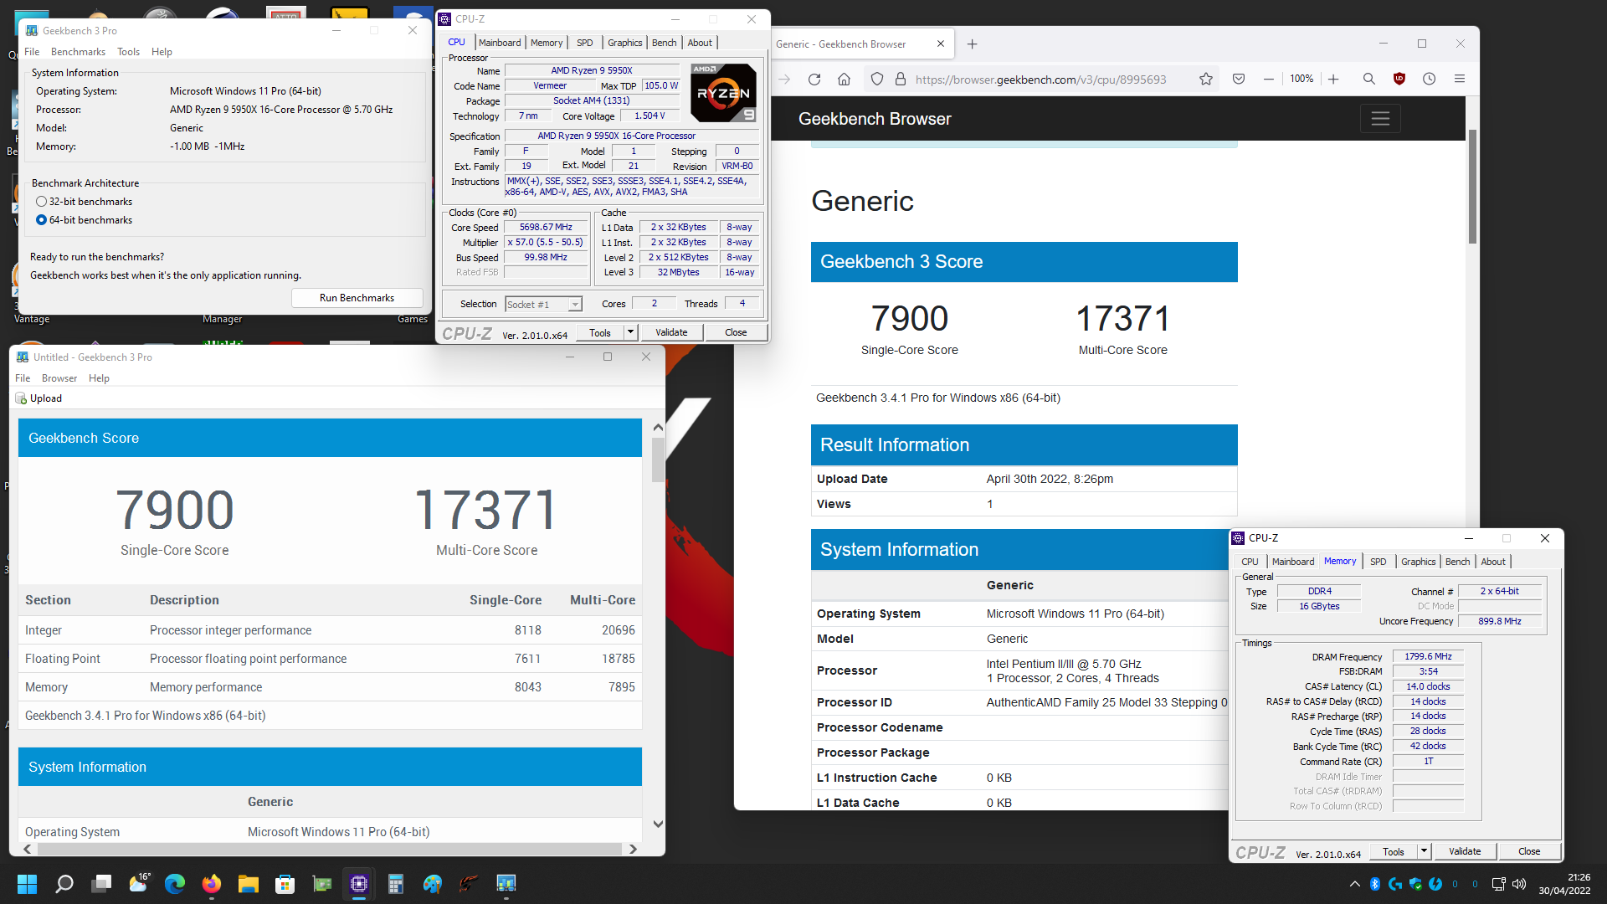This screenshot has width=1607, height=904.
Task: Open the memory CPU-Z window Tools dropdown arrow
Action: pos(1424,851)
